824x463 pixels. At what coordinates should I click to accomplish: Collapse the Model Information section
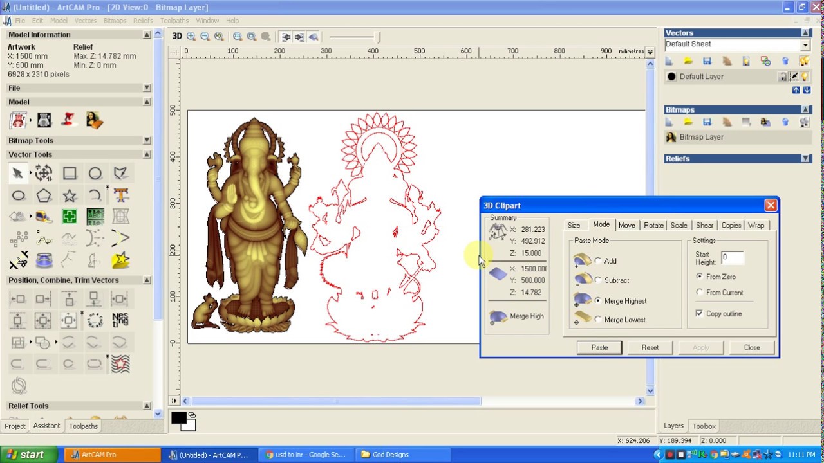coord(147,35)
